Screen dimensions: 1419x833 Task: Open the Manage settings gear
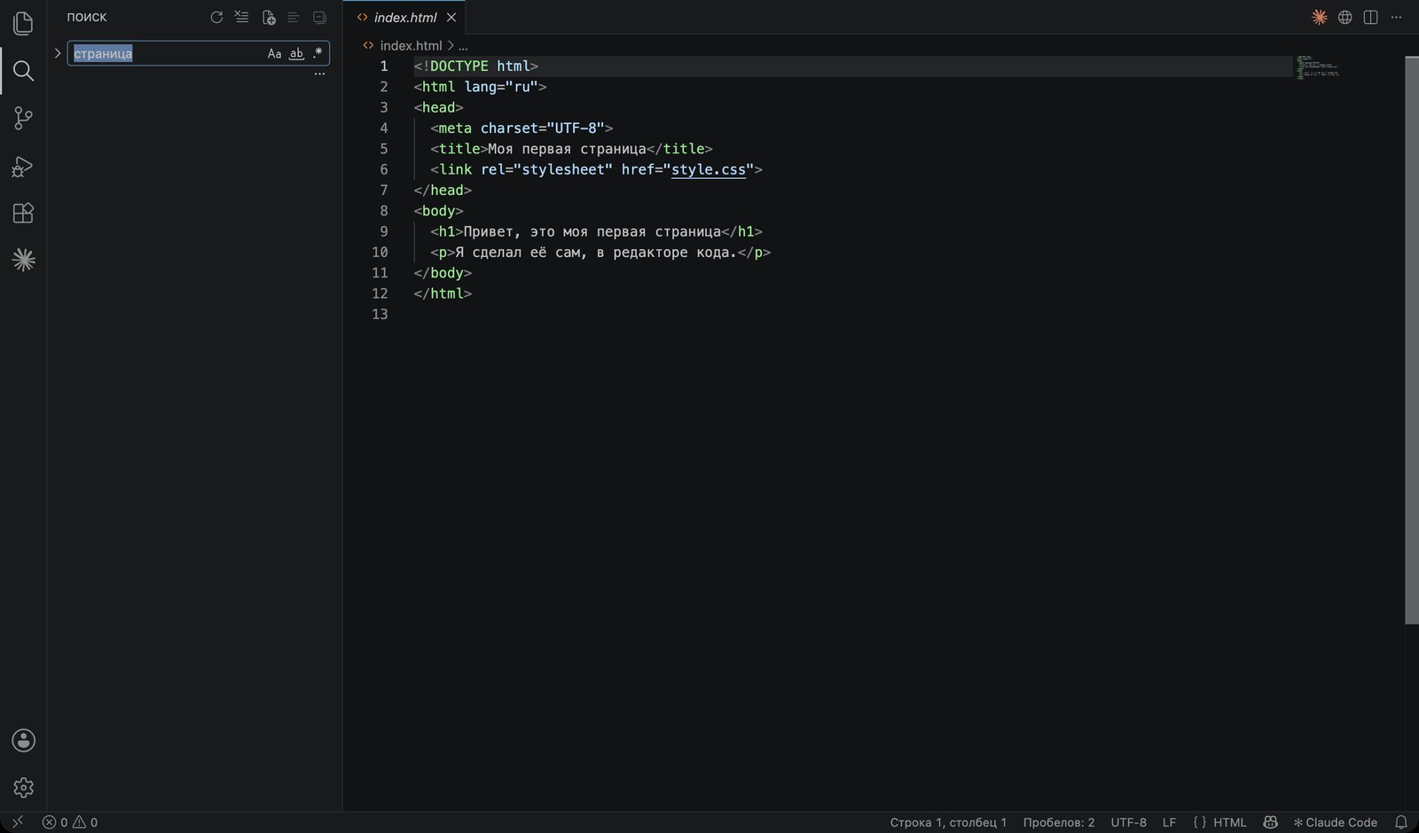click(x=23, y=787)
